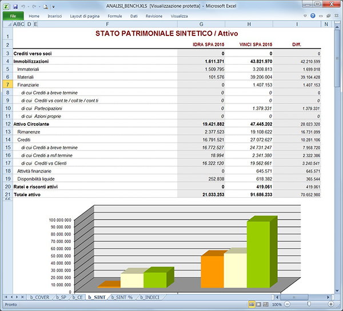The image size is (343, 311).
Task: Click the Save icon in Quick Access Toolbar
Action: (x=15, y=6)
